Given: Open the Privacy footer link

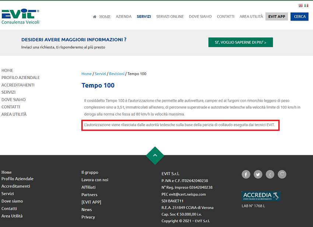Looking at the screenshot, I should click(88, 217).
